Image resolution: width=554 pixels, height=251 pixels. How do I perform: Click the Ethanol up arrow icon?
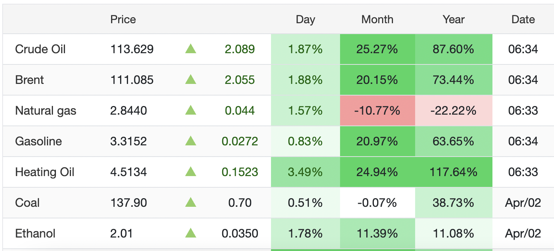tap(191, 233)
